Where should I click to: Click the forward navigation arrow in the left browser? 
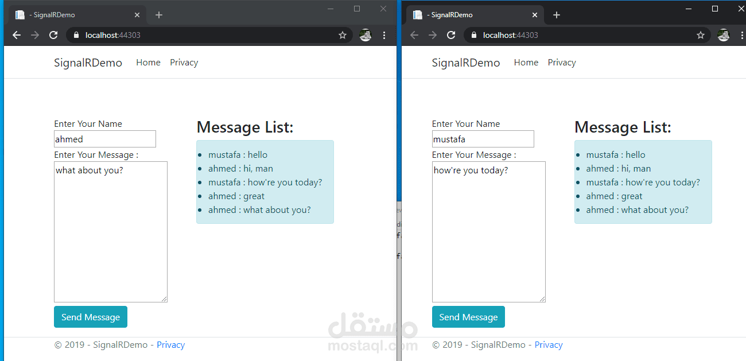pos(35,34)
